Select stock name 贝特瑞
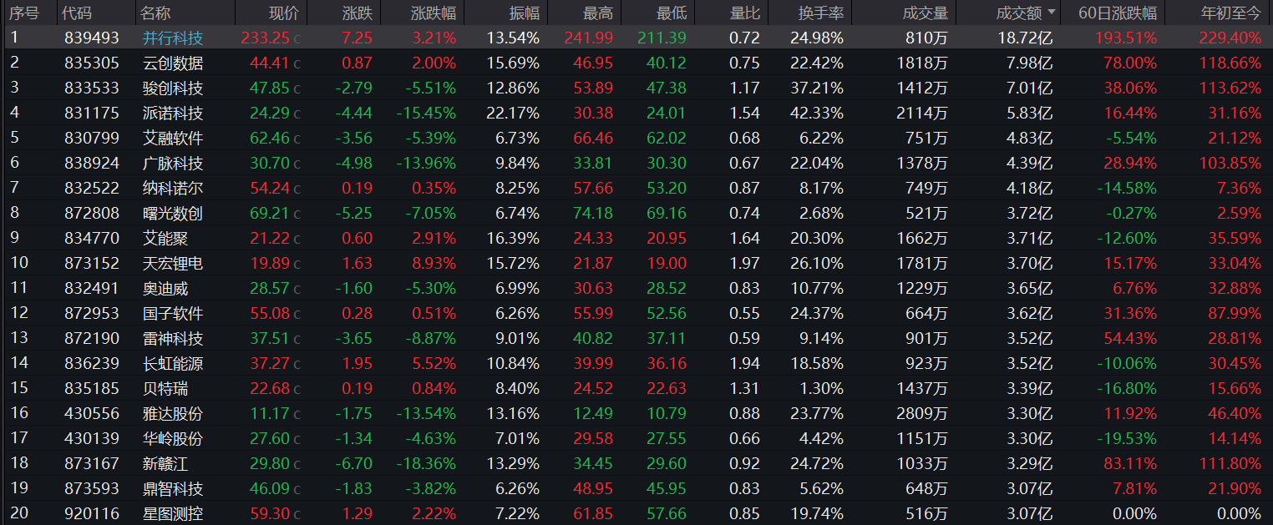This screenshot has height=525, width=1273. click(165, 388)
